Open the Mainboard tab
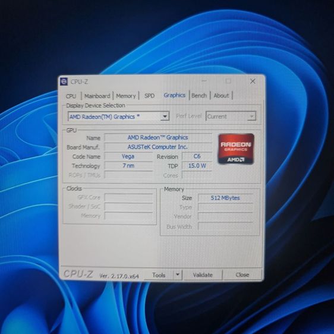This screenshot has width=334, height=334. (x=97, y=96)
